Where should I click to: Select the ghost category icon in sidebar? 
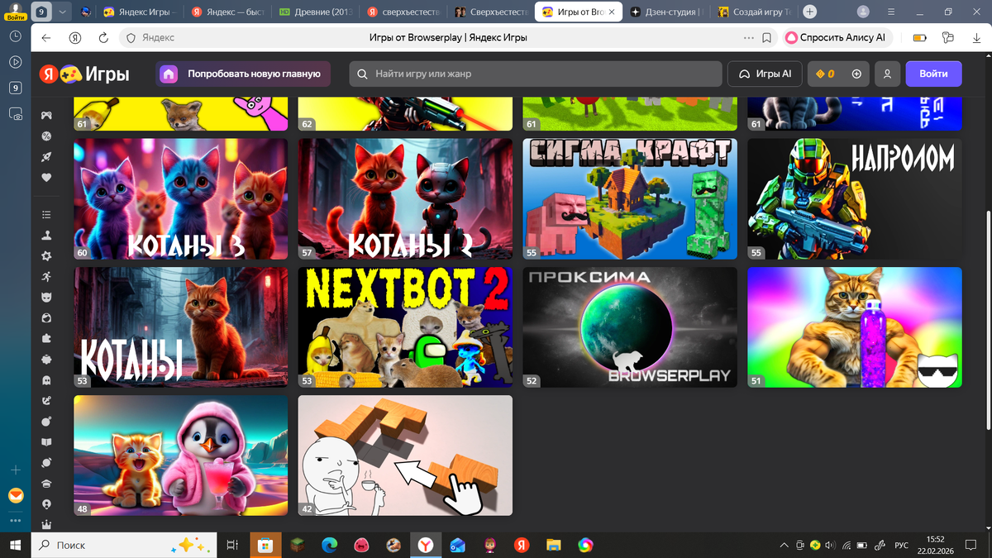46,380
